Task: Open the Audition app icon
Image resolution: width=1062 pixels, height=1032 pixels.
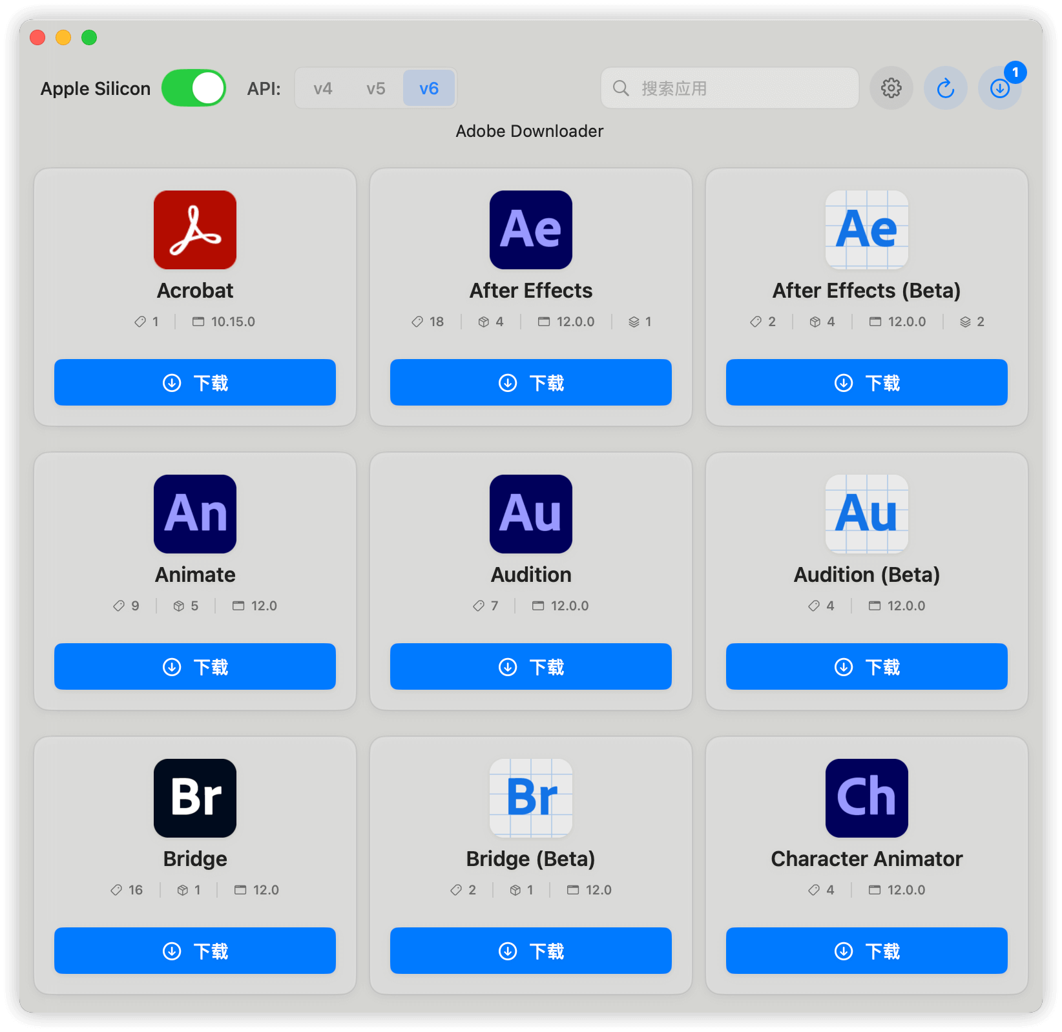Action: 530,514
